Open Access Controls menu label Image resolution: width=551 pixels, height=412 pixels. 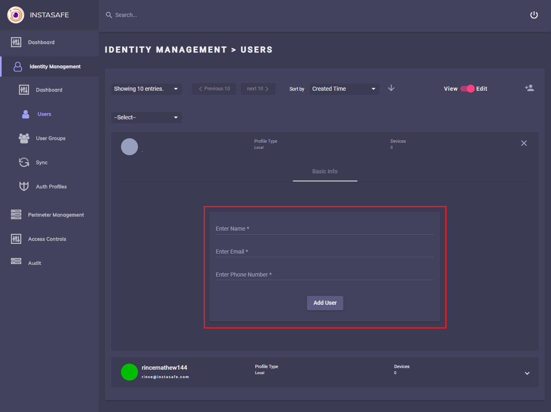coord(47,239)
